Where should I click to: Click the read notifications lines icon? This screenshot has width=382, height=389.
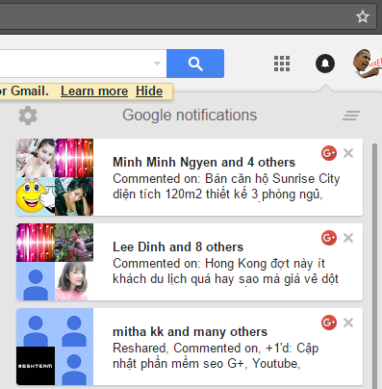(351, 116)
